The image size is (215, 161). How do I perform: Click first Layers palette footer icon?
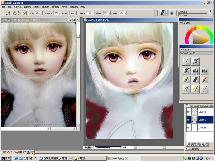tap(188, 145)
